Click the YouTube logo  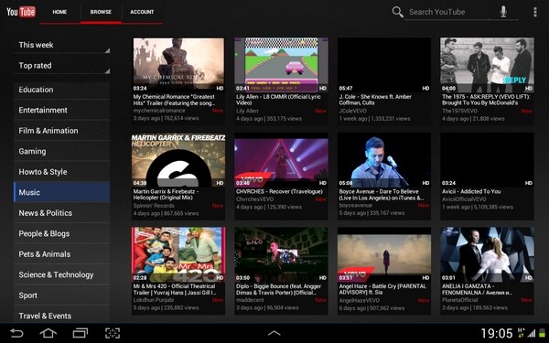21,12
